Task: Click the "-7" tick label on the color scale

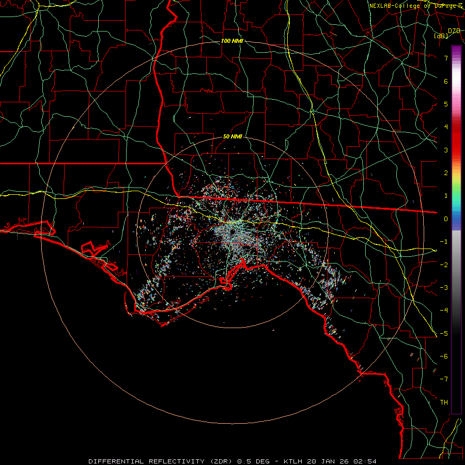Action: coord(444,379)
